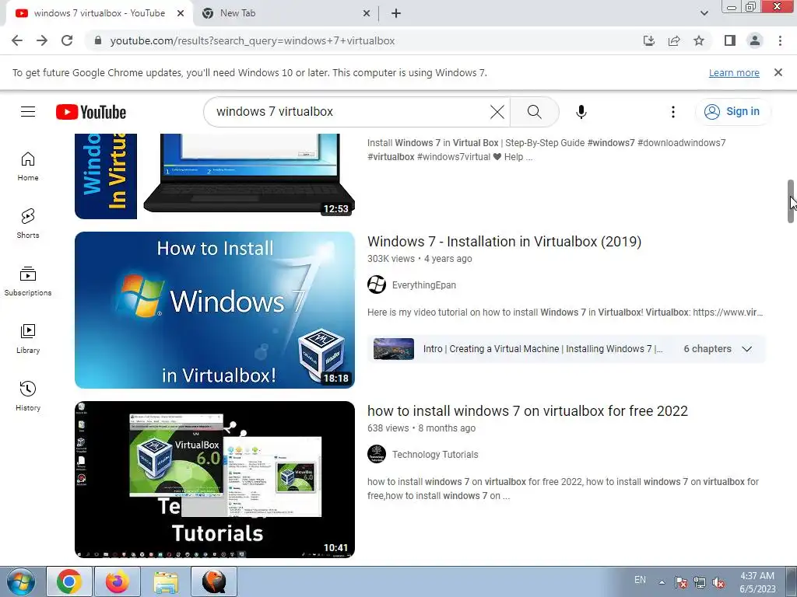Image resolution: width=797 pixels, height=597 pixels.
Task: Click the "303K views" text
Action: pos(391,259)
